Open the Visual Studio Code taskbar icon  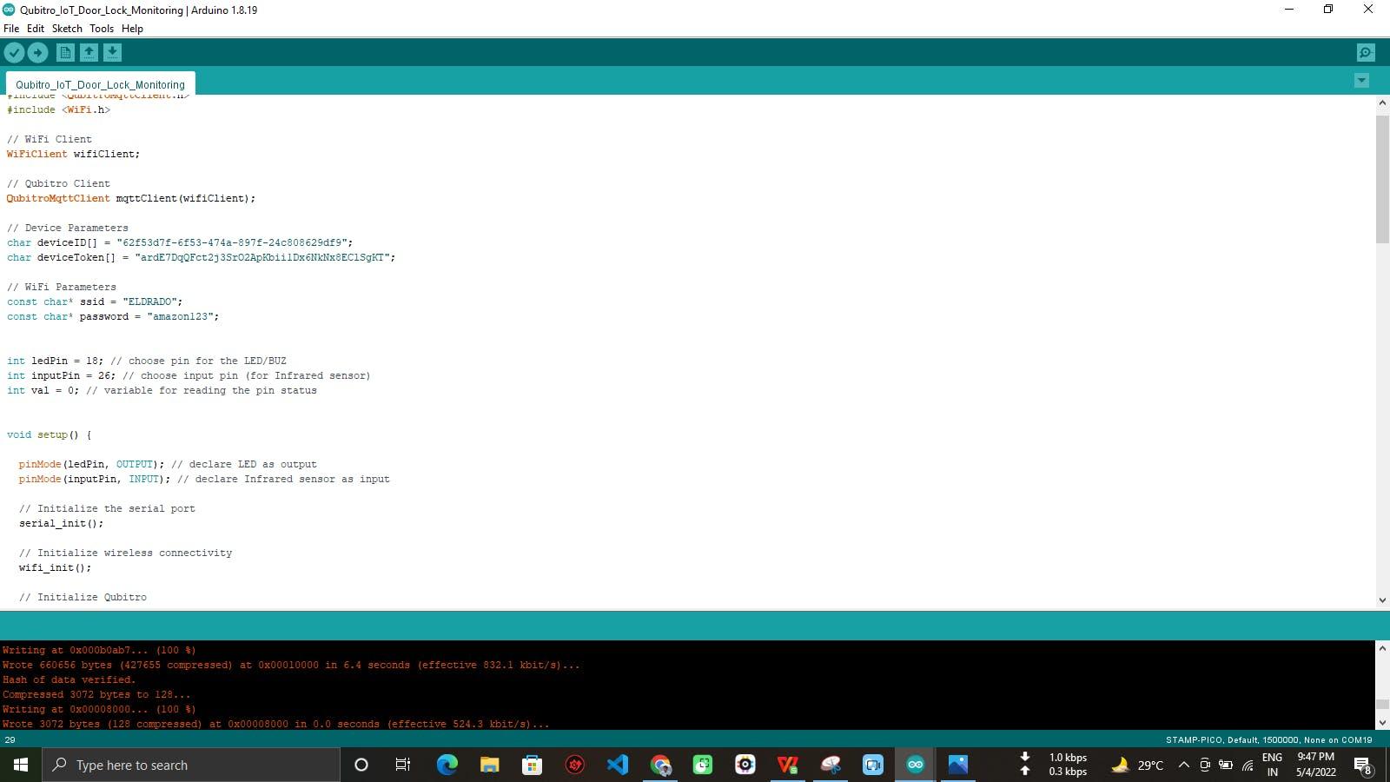617,765
